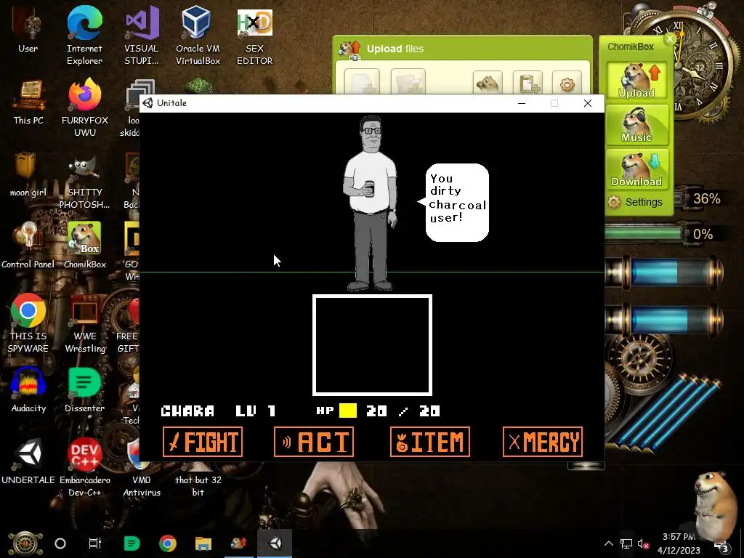
Task: Click ChomikBox Download hamster button
Action: [x=636, y=169]
